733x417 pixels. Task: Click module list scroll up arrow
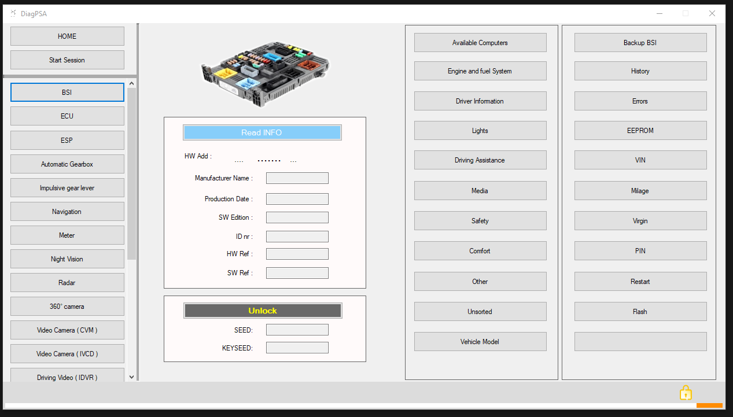(x=131, y=84)
